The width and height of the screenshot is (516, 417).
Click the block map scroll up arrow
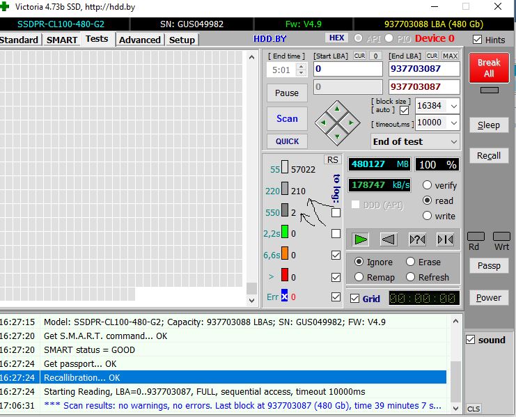252,57
